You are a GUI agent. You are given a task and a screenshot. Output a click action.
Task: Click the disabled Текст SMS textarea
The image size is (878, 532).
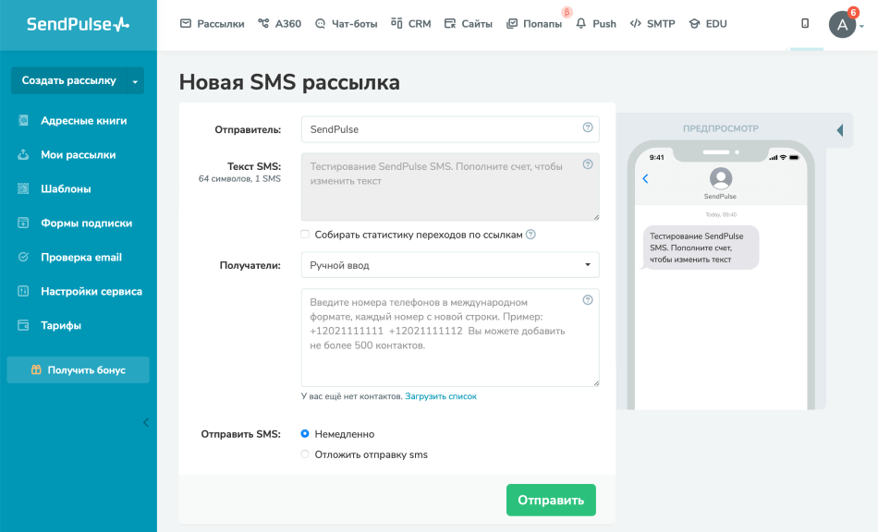coord(450,187)
